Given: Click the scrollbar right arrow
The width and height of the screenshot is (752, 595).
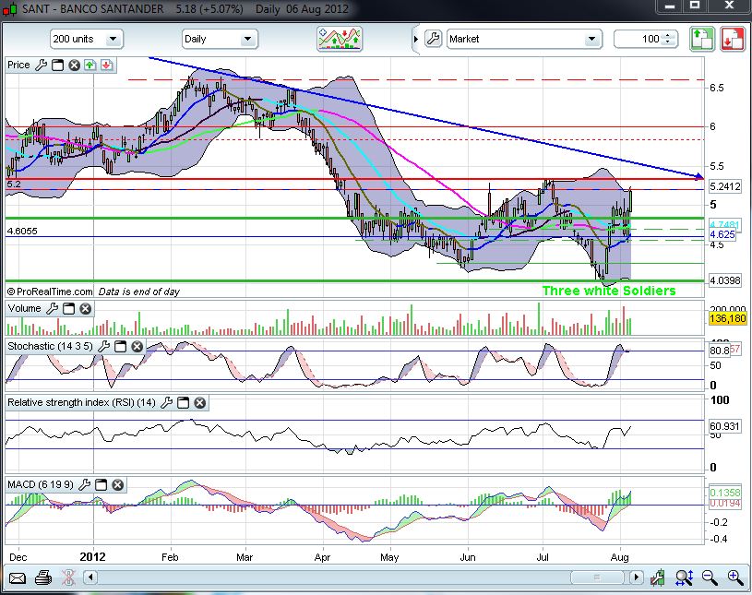Looking at the screenshot, I should coord(636,577).
